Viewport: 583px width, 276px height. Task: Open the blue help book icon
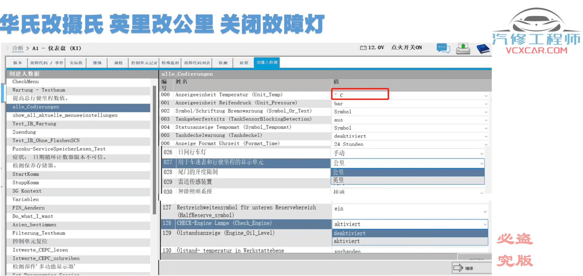click(483, 49)
